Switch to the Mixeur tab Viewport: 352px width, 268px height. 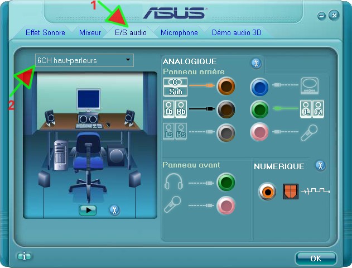click(90, 32)
